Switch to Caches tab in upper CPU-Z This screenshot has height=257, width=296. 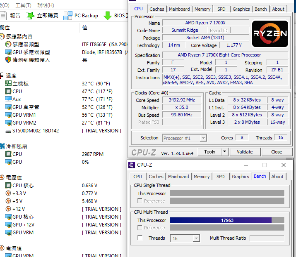[x=156, y=9]
